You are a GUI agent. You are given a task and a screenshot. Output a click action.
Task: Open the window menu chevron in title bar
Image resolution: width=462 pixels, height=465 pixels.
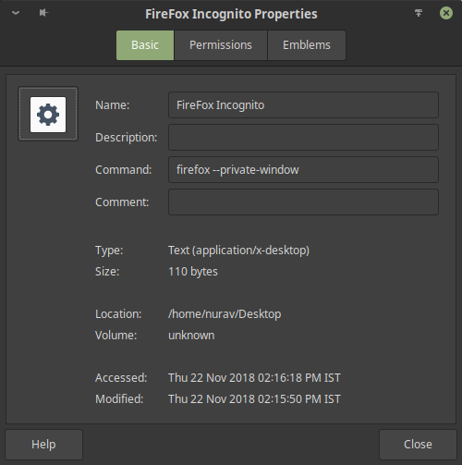[x=16, y=13]
